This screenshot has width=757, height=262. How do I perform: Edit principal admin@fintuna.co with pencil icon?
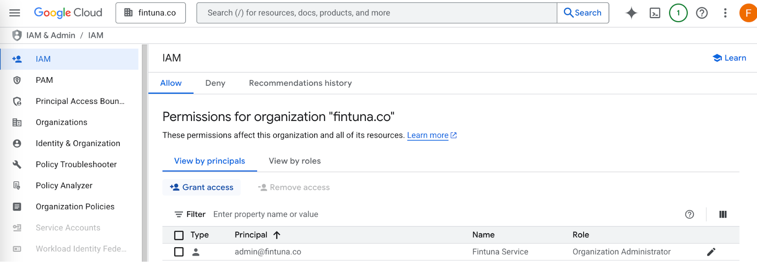point(711,252)
